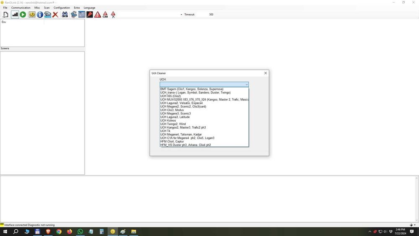The height and width of the screenshot is (236, 419).
Task: Click the taskbar clock showing 2:46 PM
Action: [x=400, y=231]
